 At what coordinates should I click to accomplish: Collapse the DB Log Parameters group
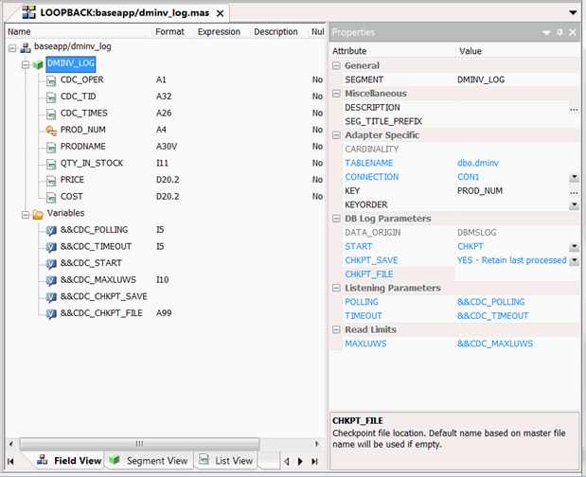(x=336, y=219)
